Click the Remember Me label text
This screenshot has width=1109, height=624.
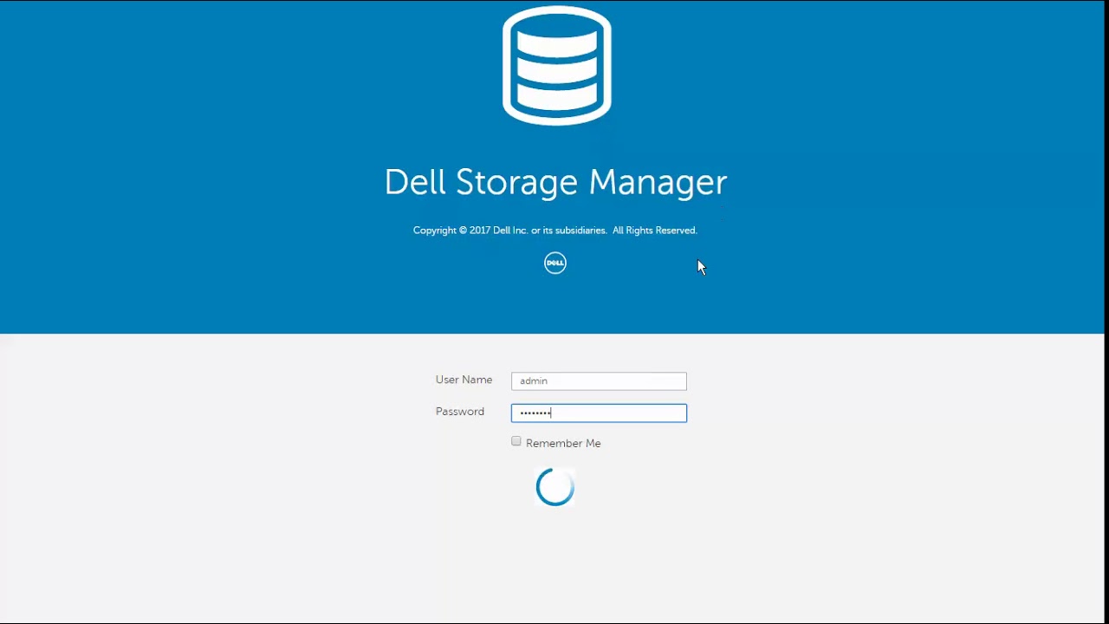[563, 444]
